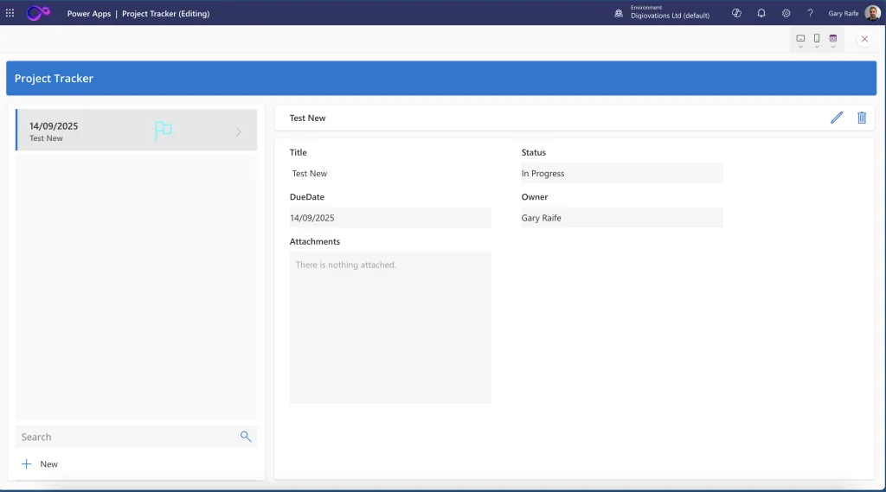Image resolution: width=886 pixels, height=492 pixels.
Task: Open the Copilot panel icon
Action: click(x=736, y=14)
